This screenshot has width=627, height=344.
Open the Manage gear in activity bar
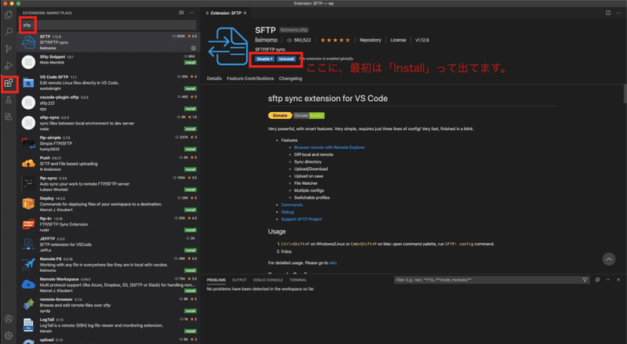[x=9, y=335]
